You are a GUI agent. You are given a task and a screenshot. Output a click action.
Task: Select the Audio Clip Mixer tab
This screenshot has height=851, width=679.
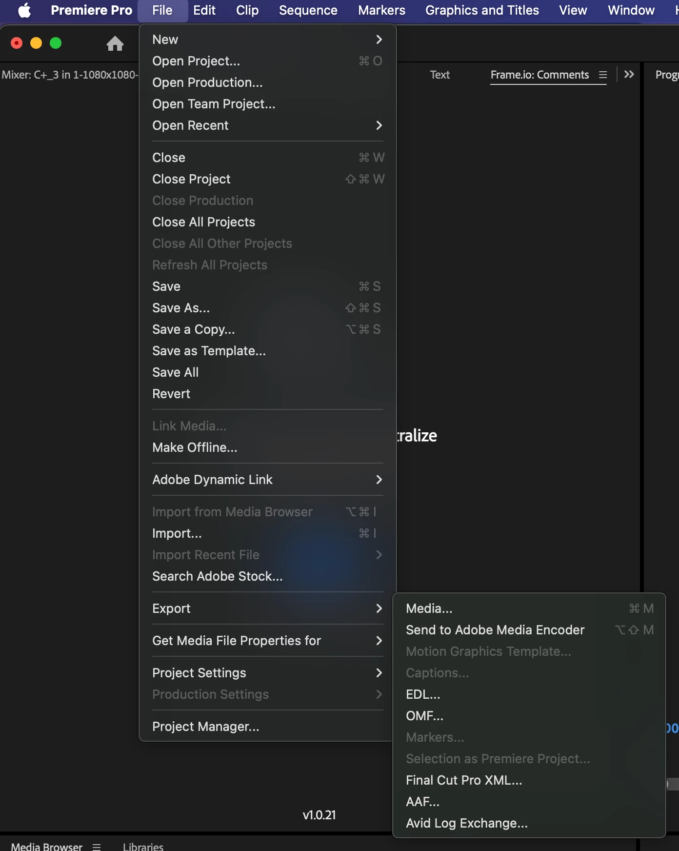(x=69, y=75)
